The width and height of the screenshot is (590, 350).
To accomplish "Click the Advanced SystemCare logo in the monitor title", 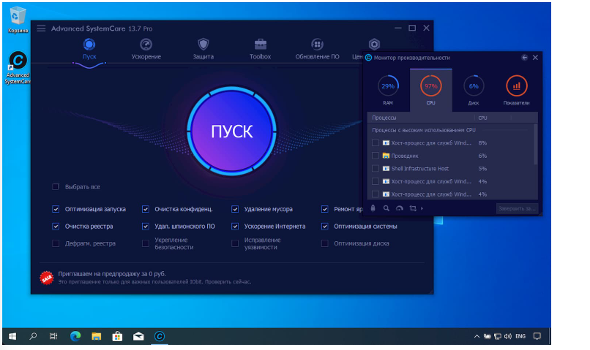I will pos(368,58).
